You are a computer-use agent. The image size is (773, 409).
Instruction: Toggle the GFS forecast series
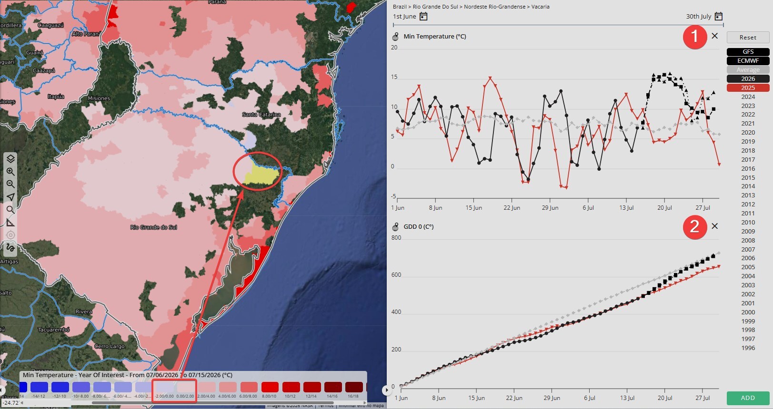point(748,52)
